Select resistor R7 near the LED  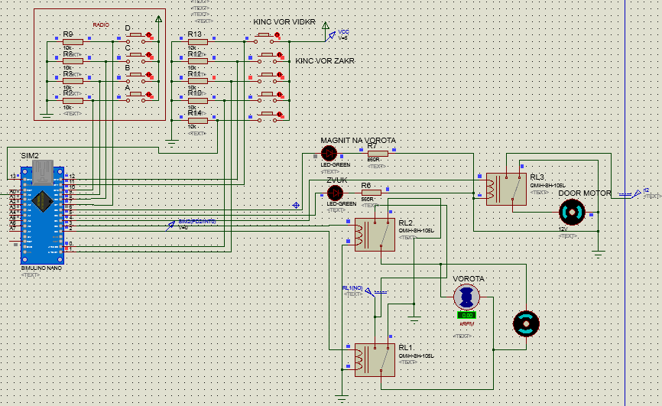tap(378, 154)
